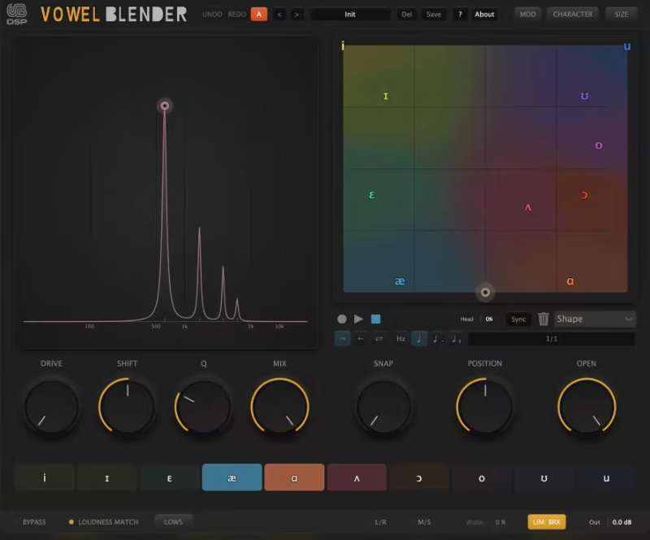650x540 pixels.
Task: Open the MOD tab
Action: point(527,14)
